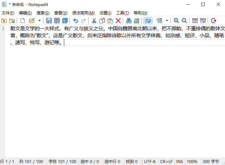Click the Copy toolbar icon
Image resolution: width=225 pixels, height=165 pixels.
pyautogui.click(x=102, y=21)
